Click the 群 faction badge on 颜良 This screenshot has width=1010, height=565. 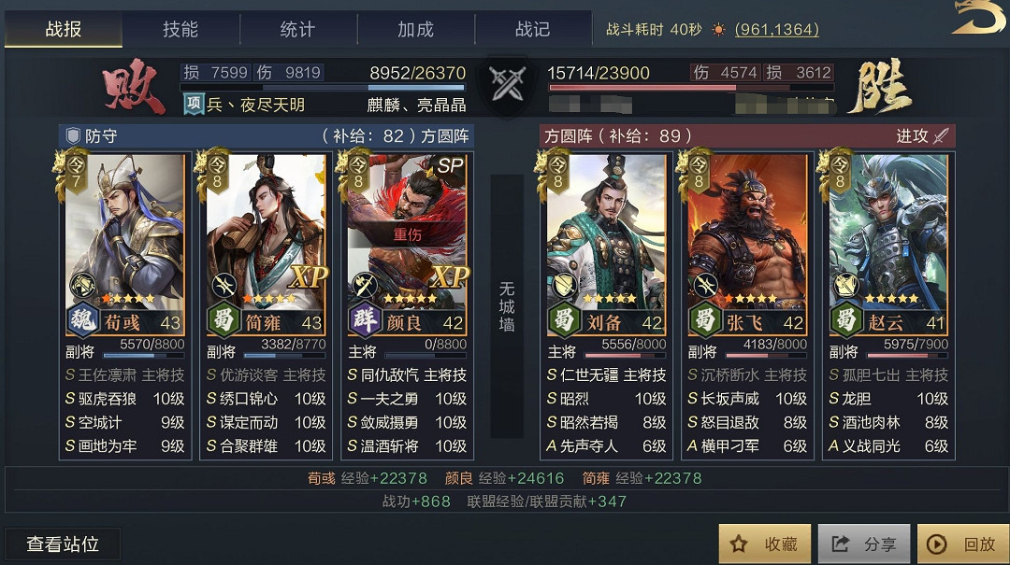365,319
